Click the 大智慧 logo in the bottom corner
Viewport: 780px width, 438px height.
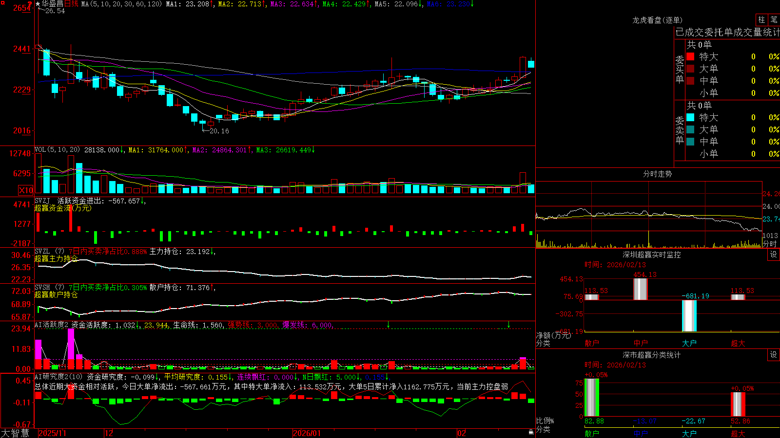15,433
